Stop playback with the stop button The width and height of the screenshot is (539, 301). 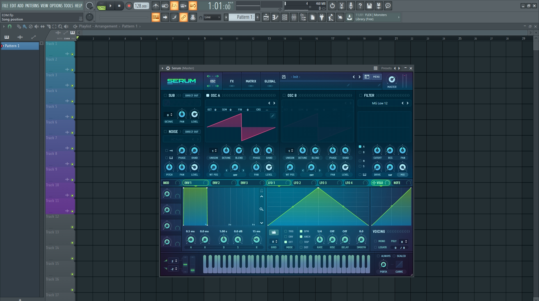pos(119,6)
